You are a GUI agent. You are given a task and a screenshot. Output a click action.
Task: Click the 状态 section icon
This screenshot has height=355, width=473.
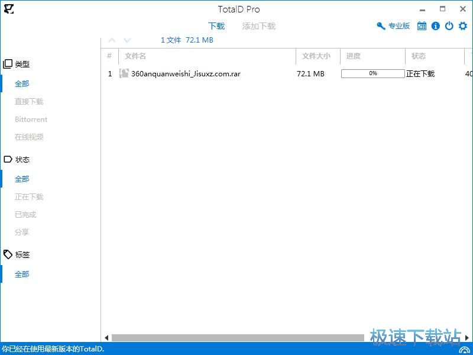8,159
